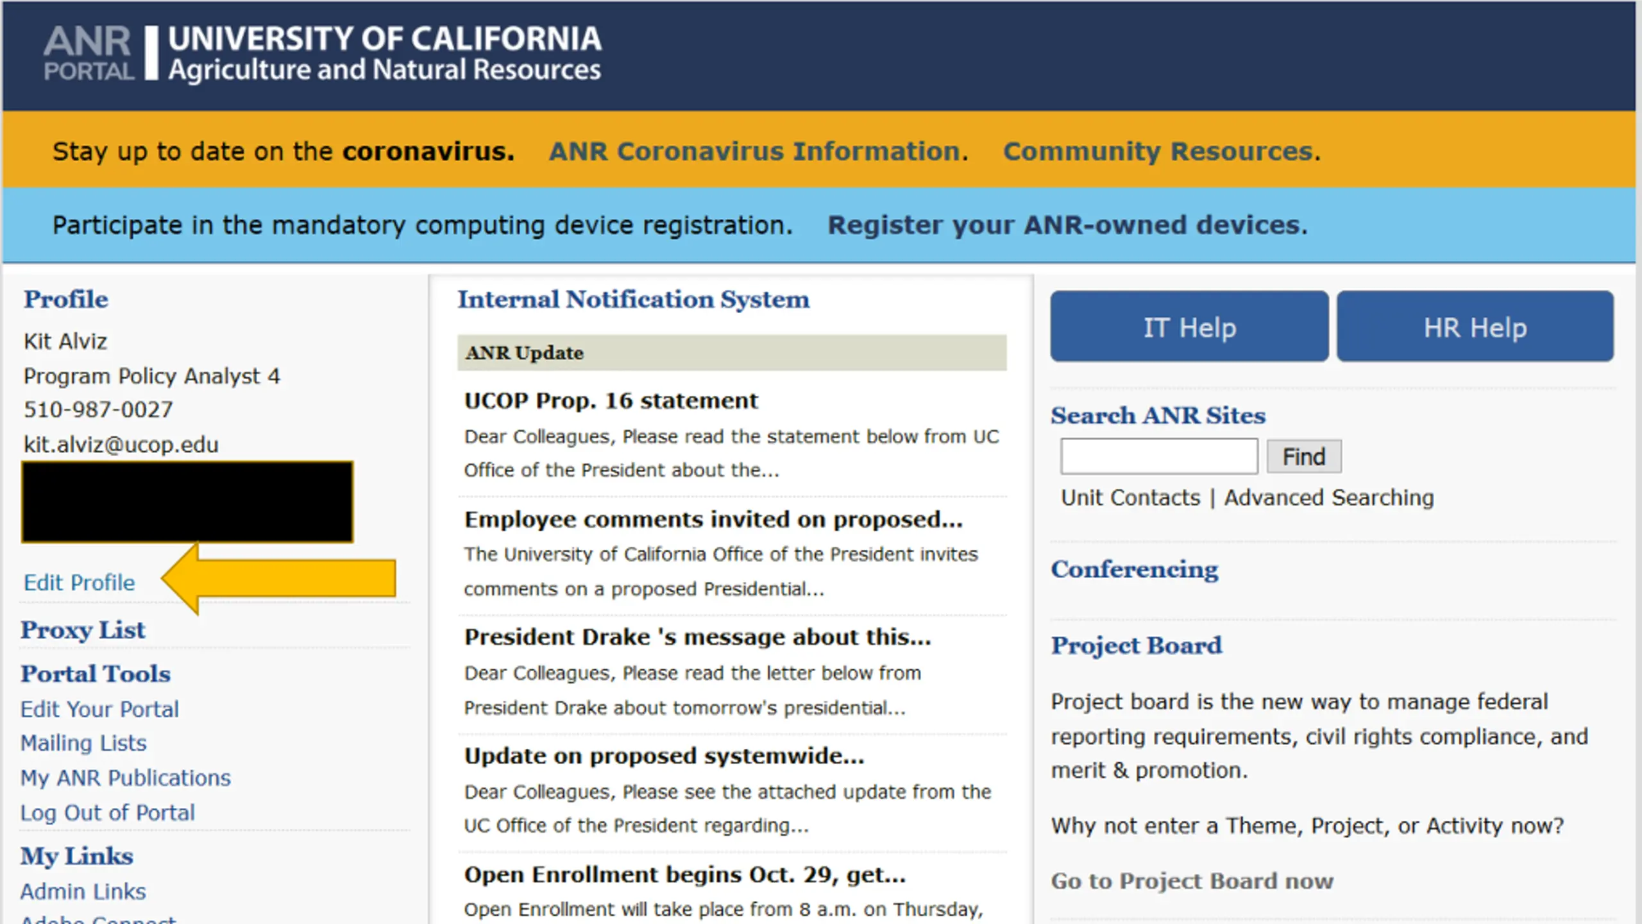Open the Proxy List section

[83, 630]
